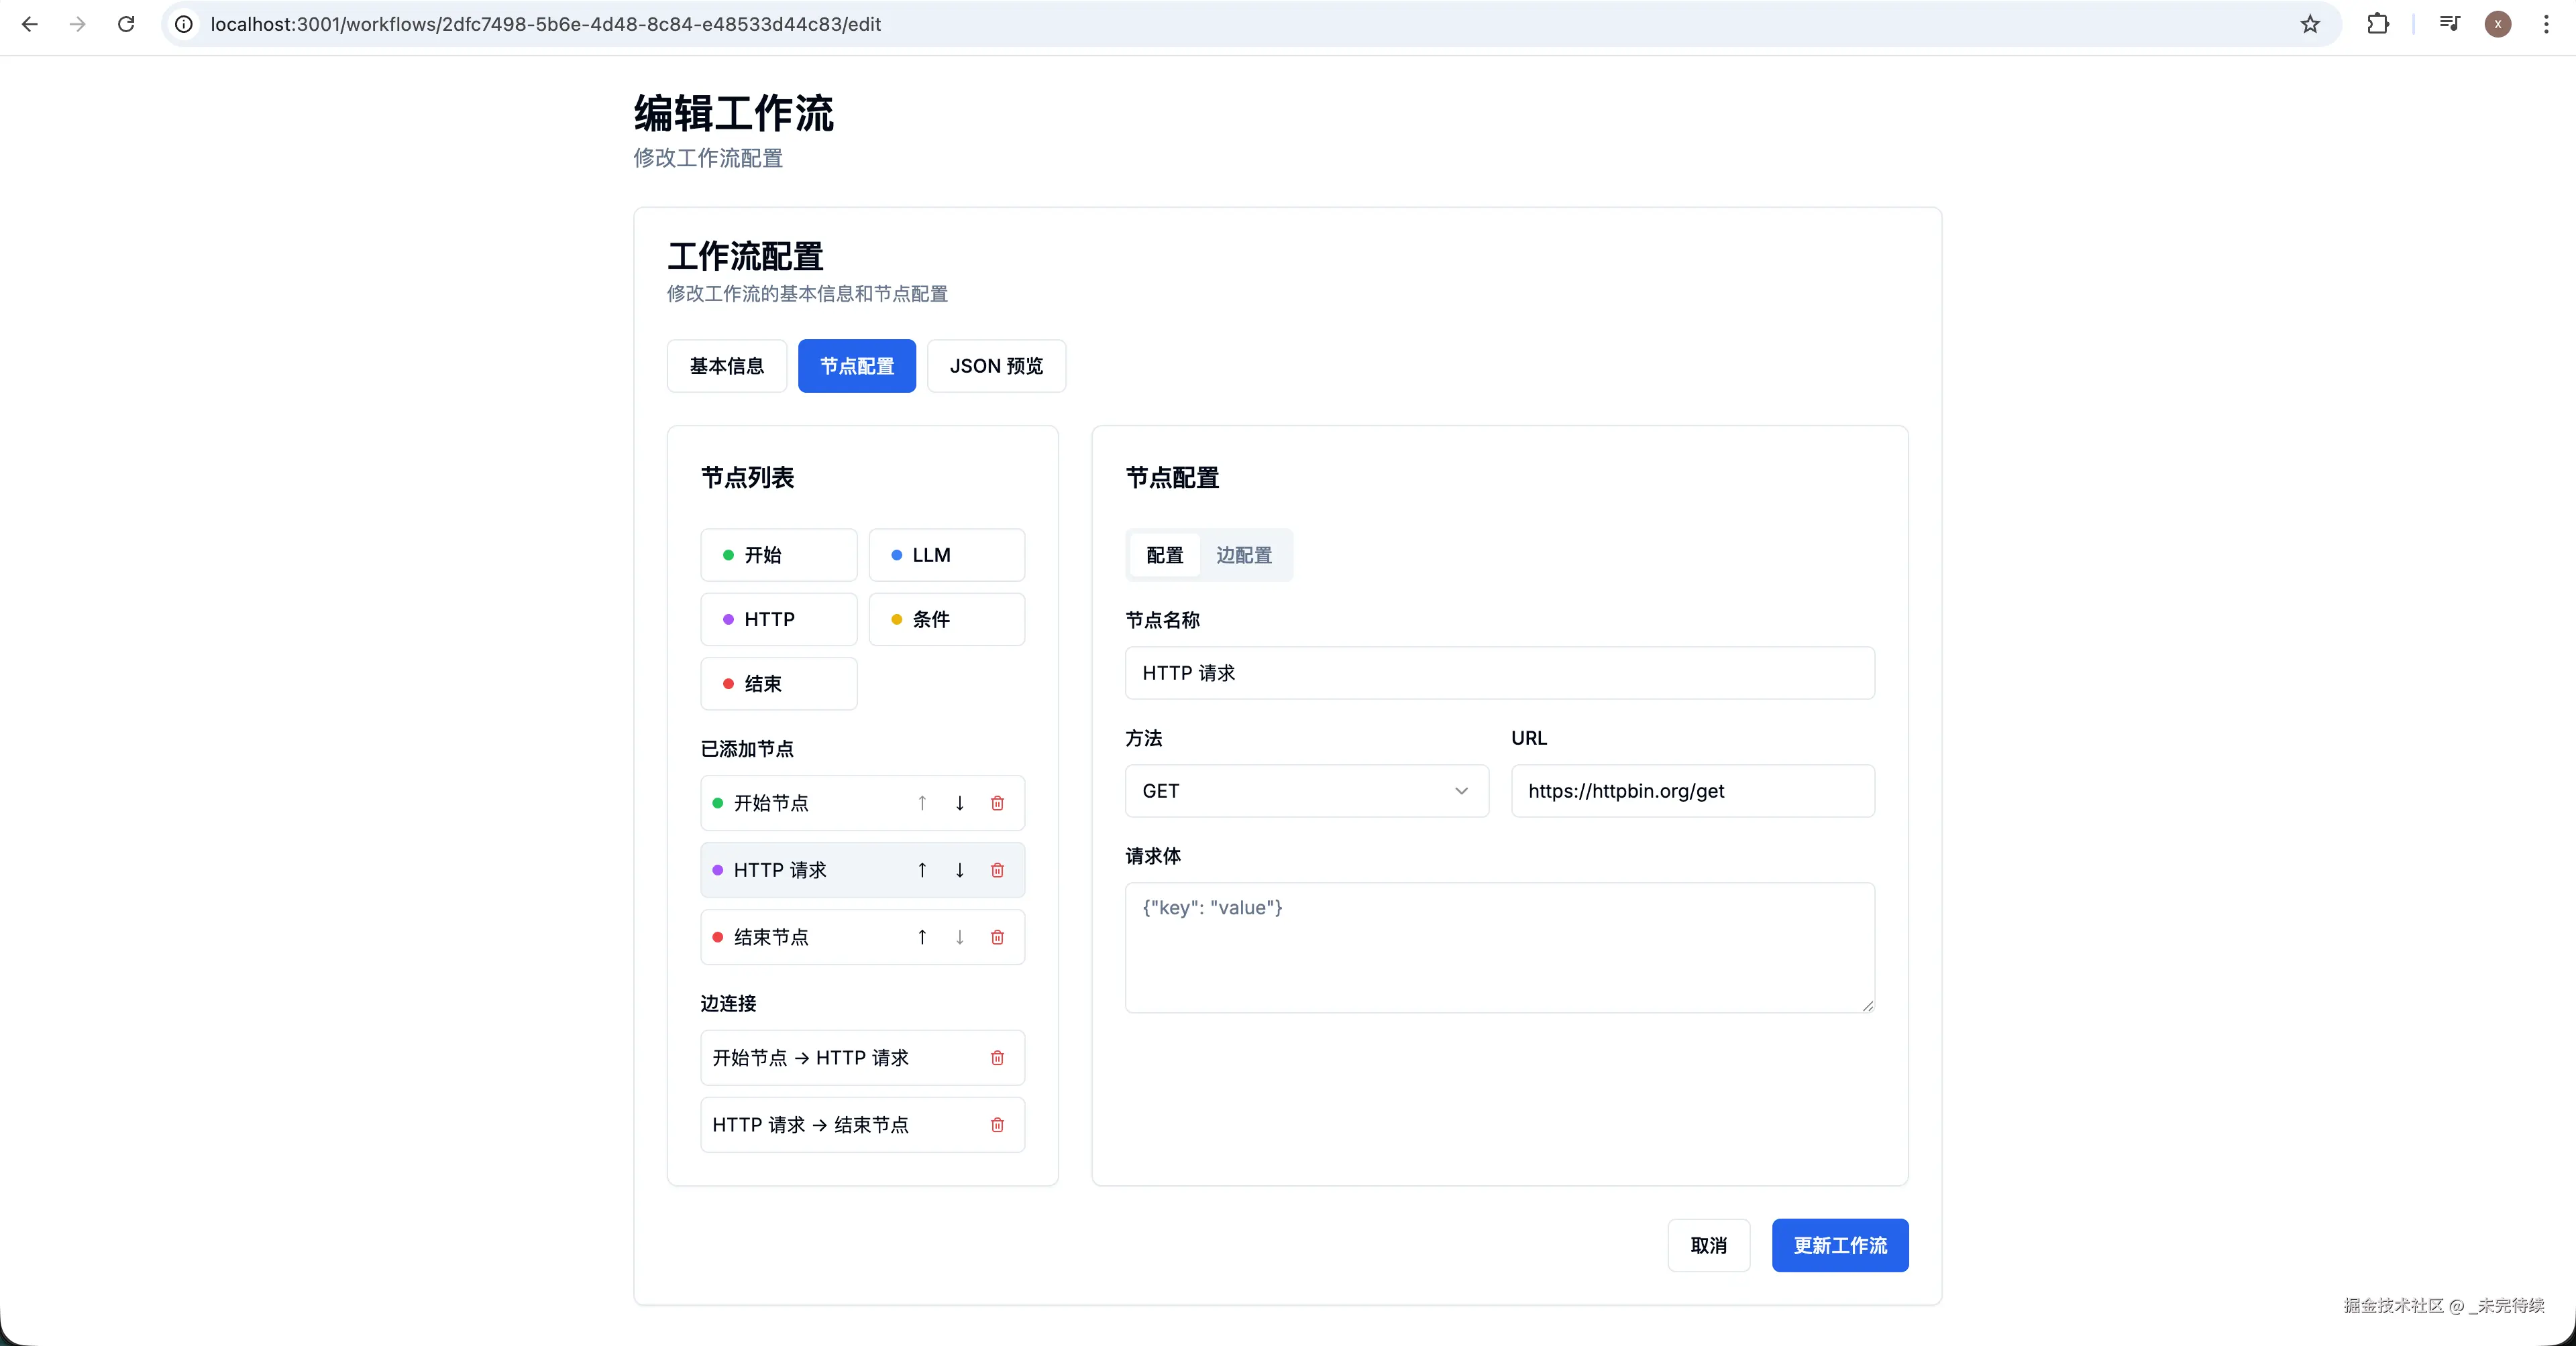
Task: Open the JSON 预览 tab
Action: 996,366
